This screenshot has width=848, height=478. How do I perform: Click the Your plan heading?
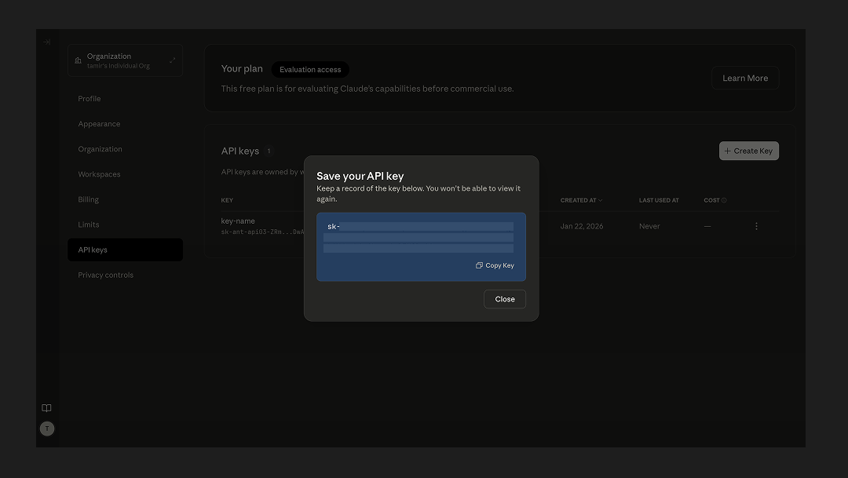pos(242,68)
